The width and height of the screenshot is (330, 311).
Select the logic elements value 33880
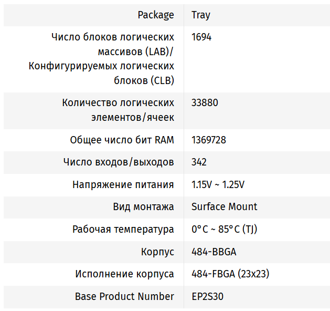coord(205,102)
